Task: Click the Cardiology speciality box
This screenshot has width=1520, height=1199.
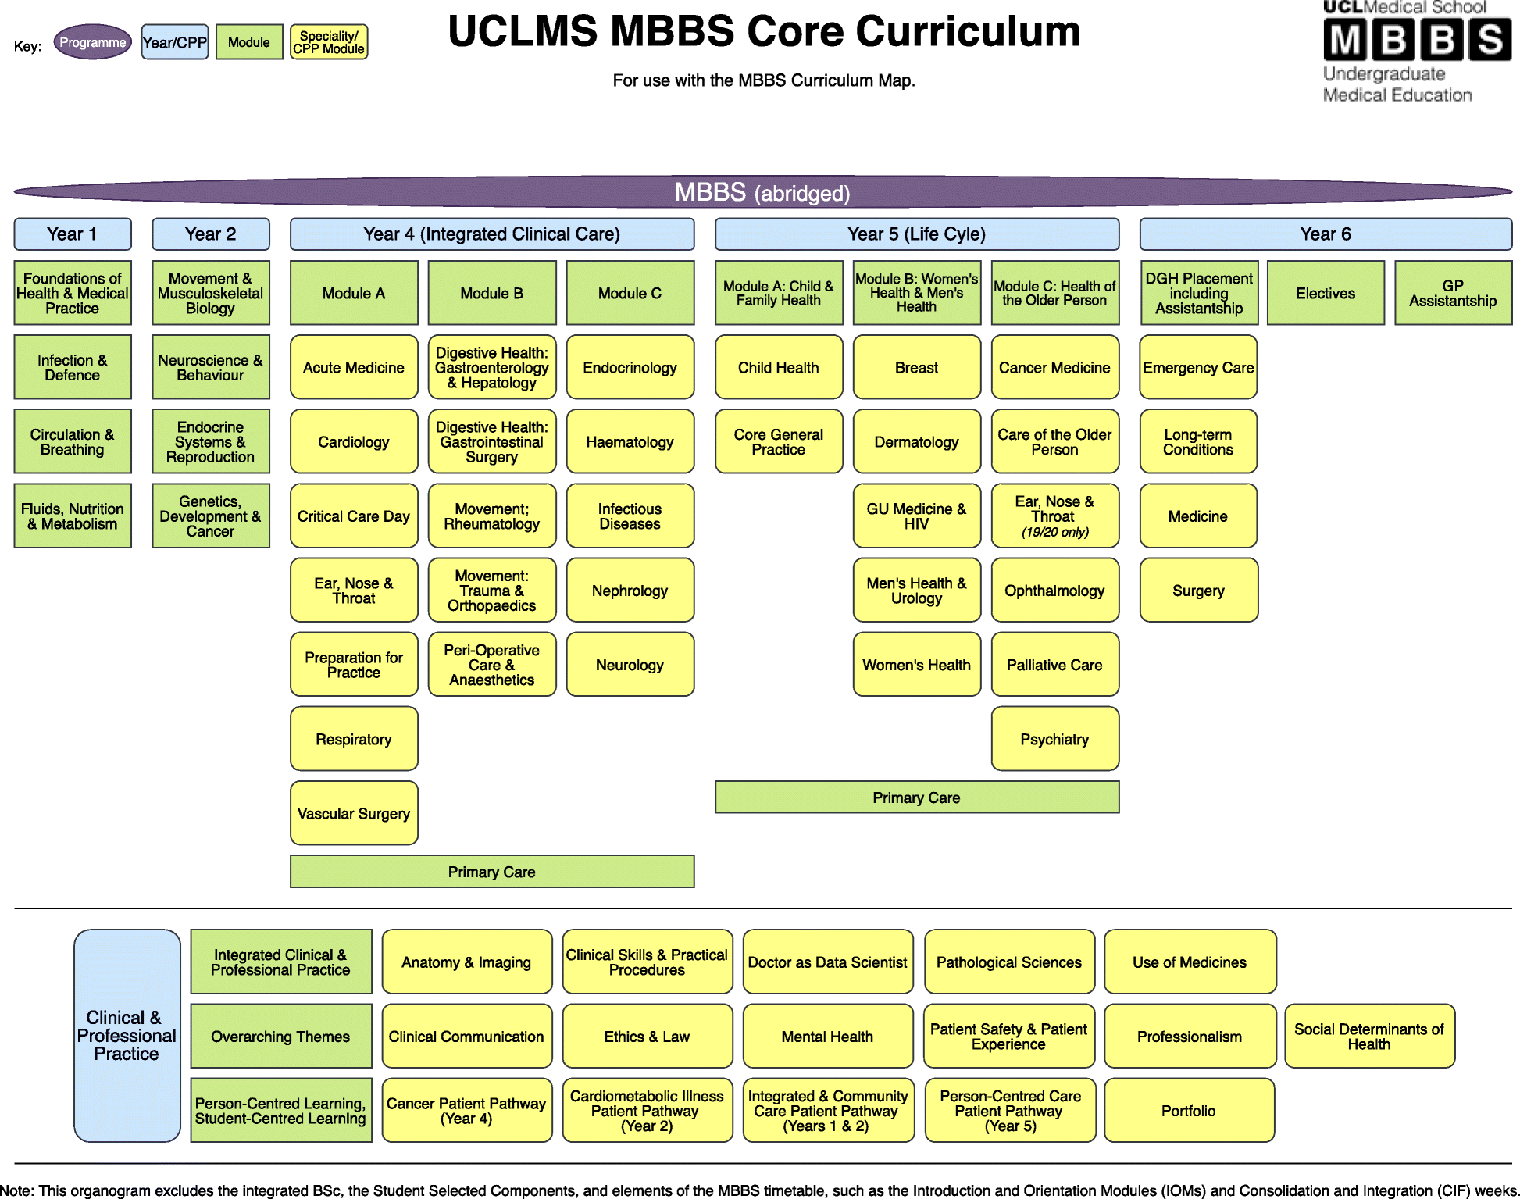Action: (x=354, y=441)
